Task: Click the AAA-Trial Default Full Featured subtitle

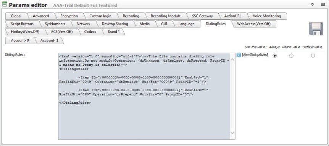Action: (x=85, y=5)
